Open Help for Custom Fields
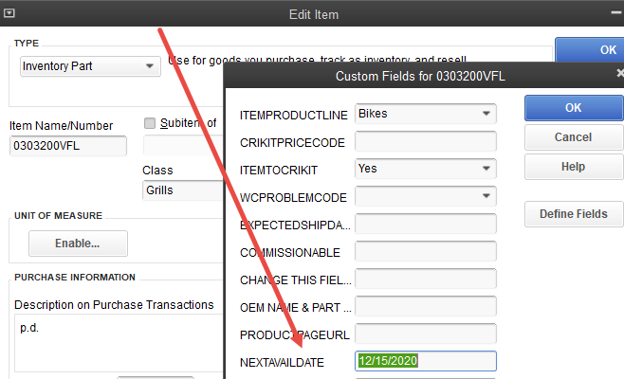 573,166
